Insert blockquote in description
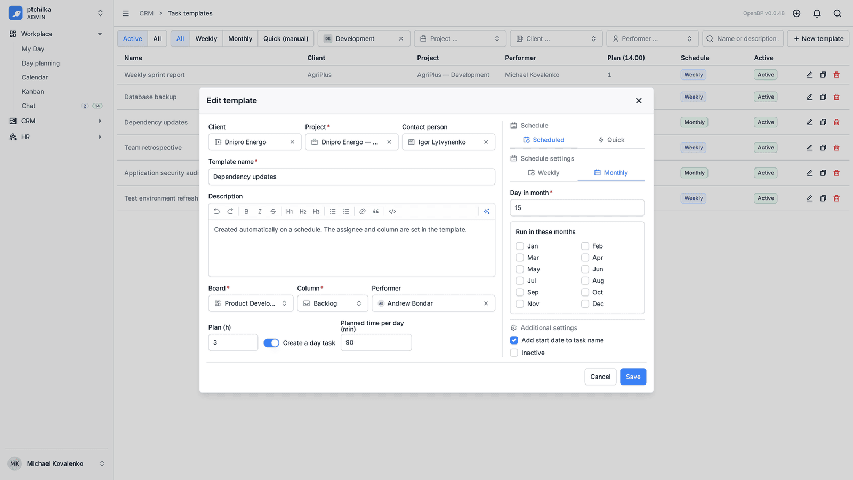The width and height of the screenshot is (853, 480). click(x=376, y=211)
